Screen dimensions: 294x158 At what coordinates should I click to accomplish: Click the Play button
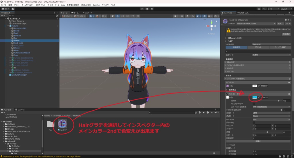tap(142, 9)
